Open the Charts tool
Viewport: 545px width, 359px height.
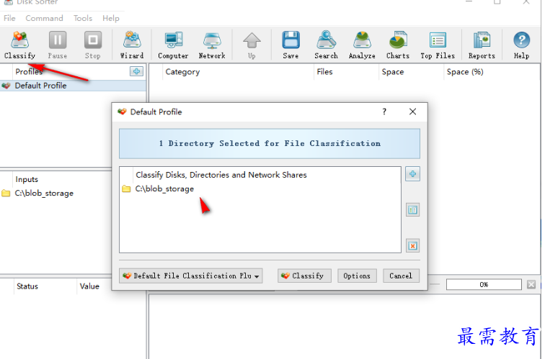[398, 45]
